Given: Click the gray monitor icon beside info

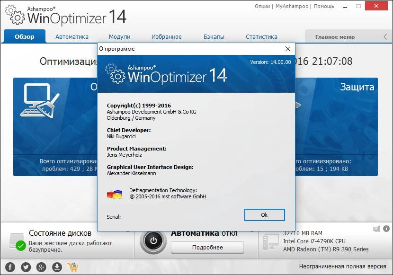Looking at the screenshot, I should point(376,229).
